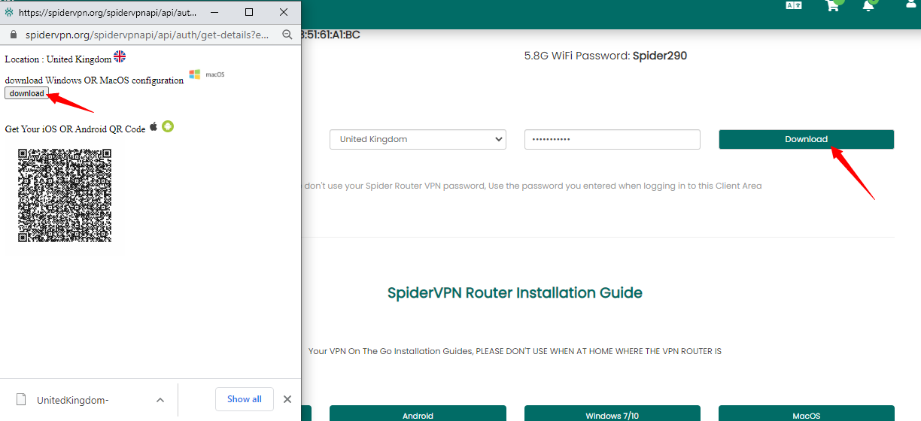Close the downloads bar
Screen dimensions: 921x421
(287, 399)
